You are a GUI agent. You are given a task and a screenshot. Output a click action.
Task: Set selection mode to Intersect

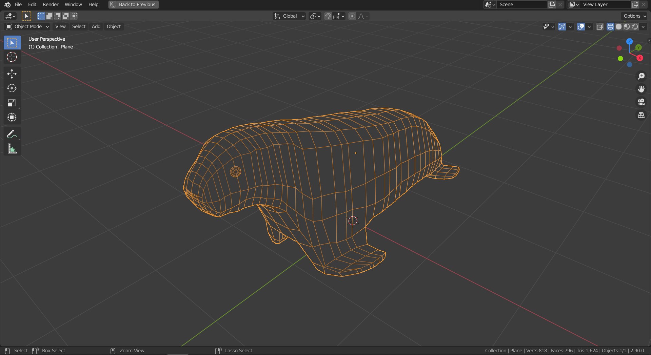point(74,16)
